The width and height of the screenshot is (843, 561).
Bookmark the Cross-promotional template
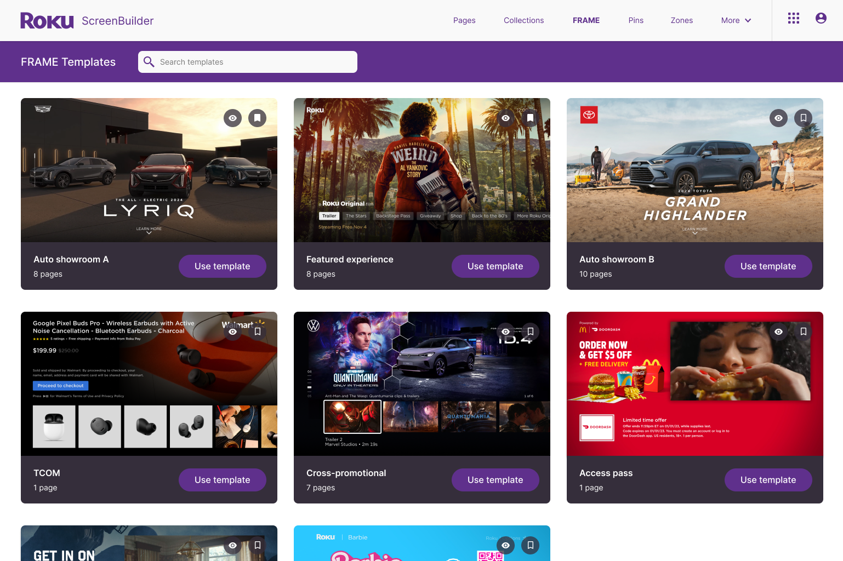point(531,331)
